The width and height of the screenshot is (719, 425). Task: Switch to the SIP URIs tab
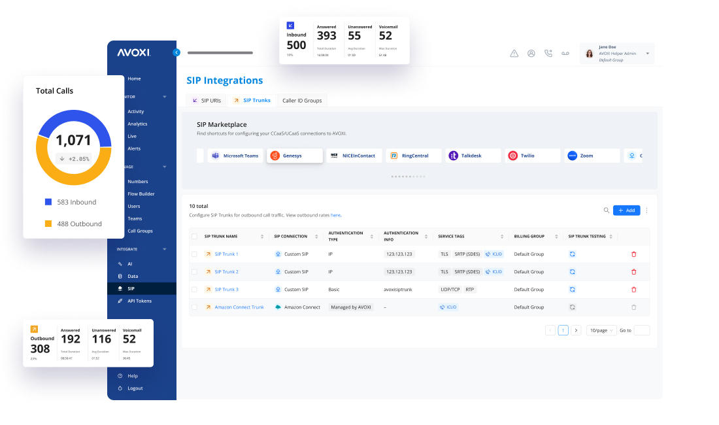pos(206,101)
